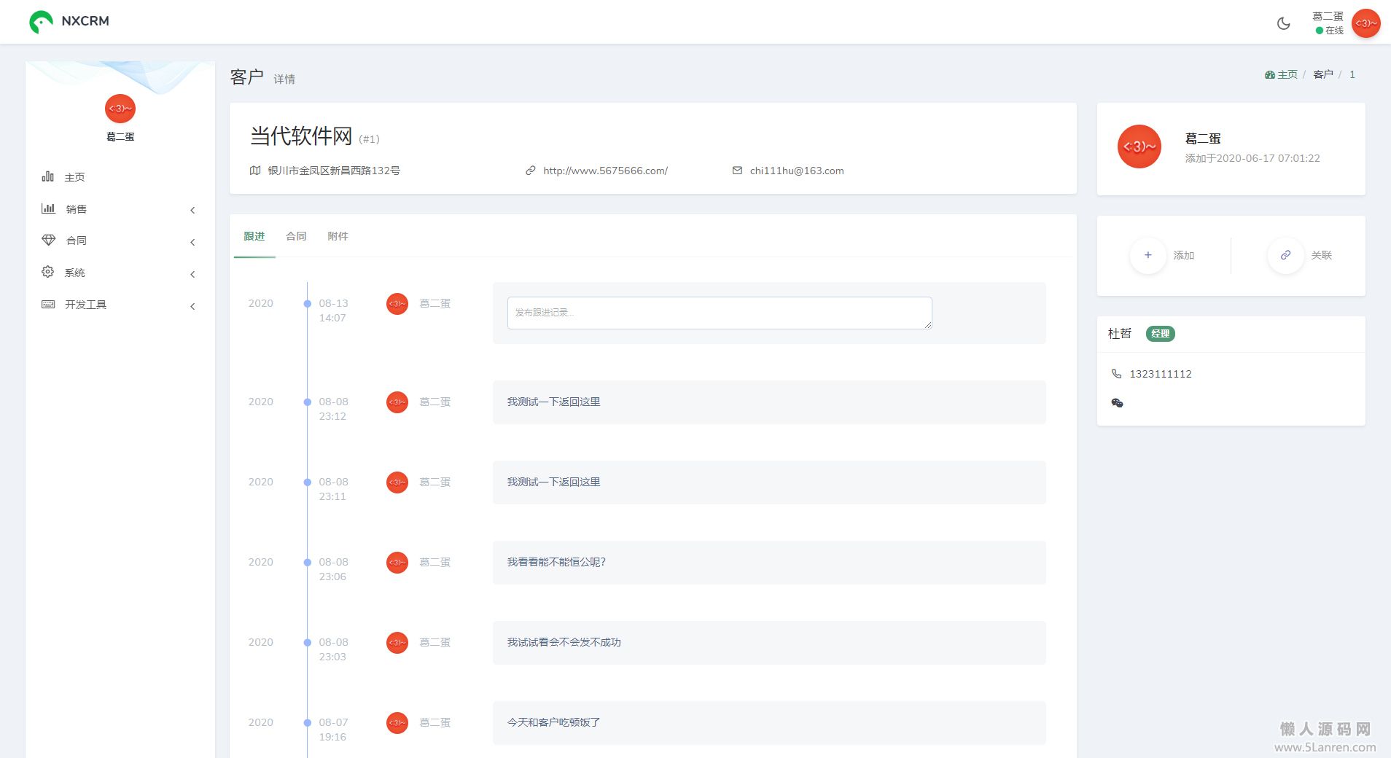Open the http://www.5675666.com/ website link

[x=605, y=171]
